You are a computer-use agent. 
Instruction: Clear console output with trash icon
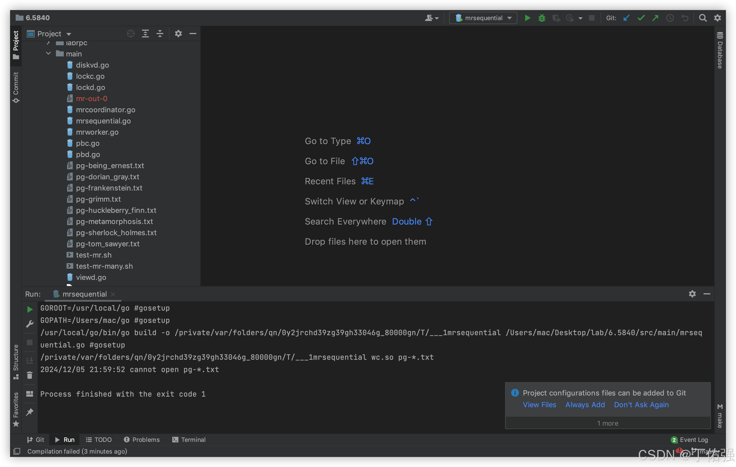click(30, 375)
